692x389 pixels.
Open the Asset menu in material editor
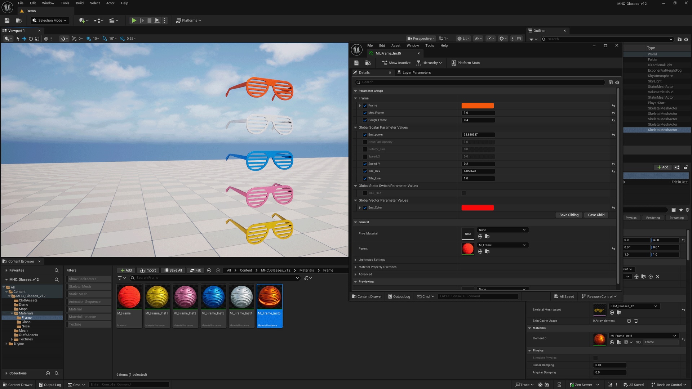coord(396,46)
